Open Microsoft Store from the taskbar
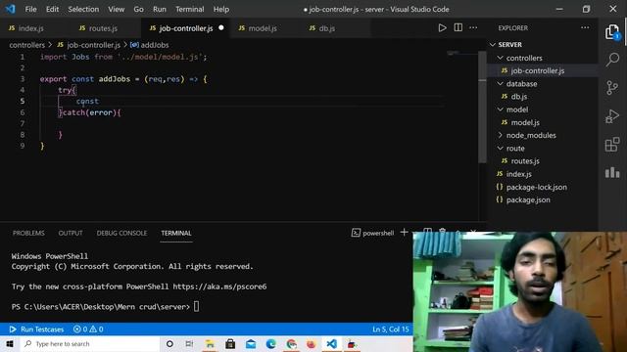Image resolution: width=627 pixels, height=352 pixels. pyautogui.click(x=230, y=343)
